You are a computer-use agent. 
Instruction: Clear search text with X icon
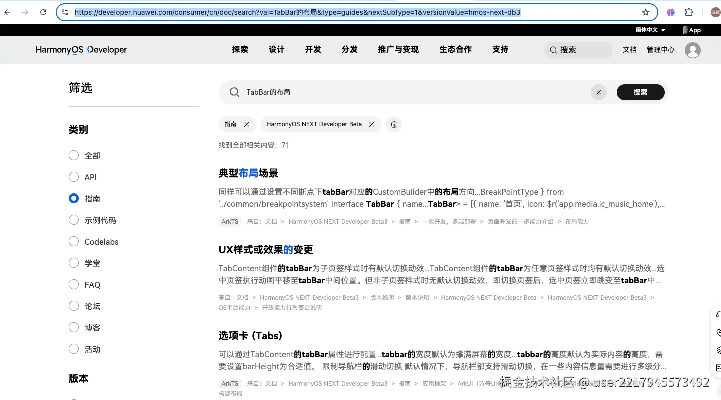click(x=598, y=92)
